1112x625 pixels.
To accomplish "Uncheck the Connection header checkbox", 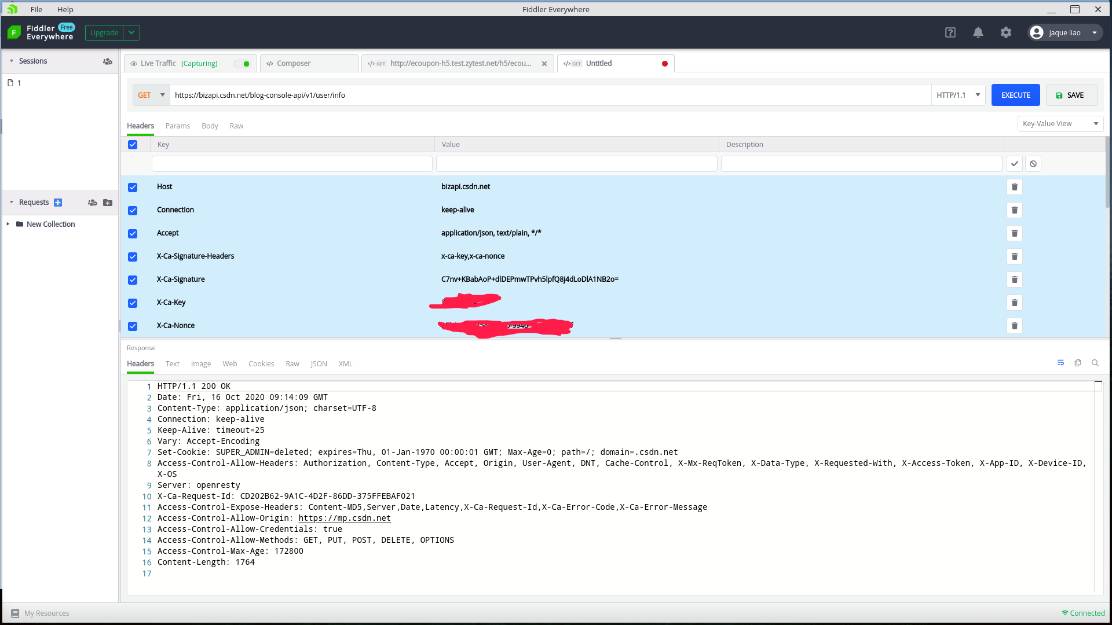I will (133, 211).
